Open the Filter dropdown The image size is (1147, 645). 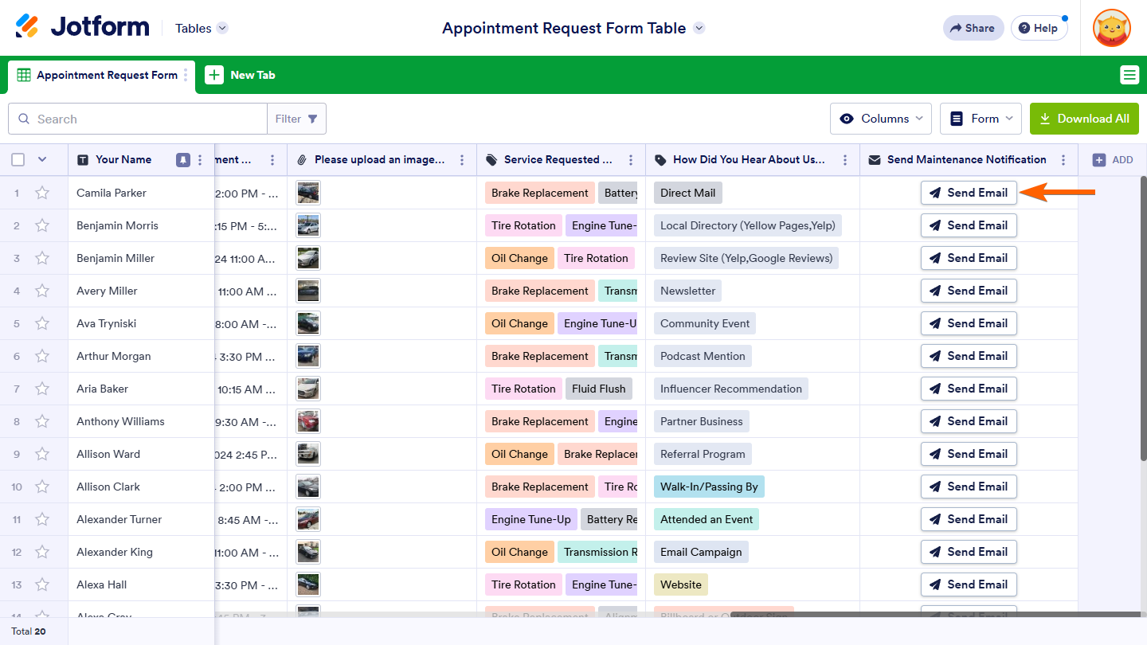pos(296,119)
